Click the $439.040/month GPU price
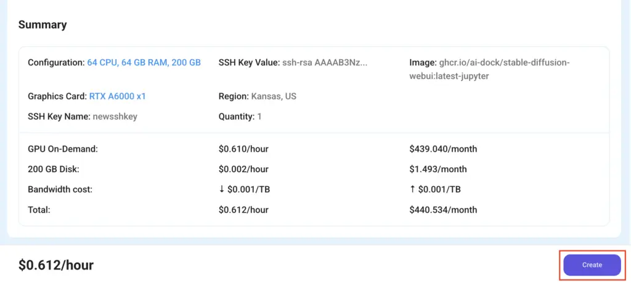This screenshot has width=631, height=283. (x=443, y=149)
